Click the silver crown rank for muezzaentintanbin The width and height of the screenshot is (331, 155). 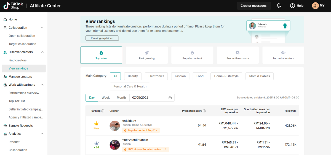pos(96,143)
